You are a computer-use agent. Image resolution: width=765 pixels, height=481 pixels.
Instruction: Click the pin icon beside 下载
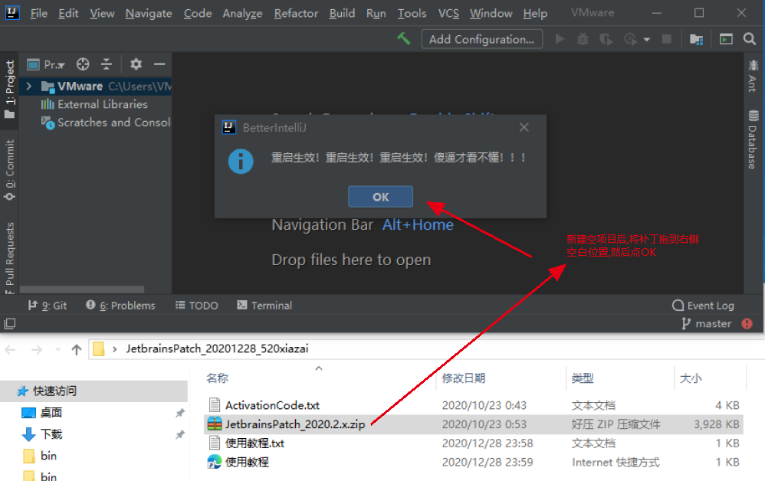coord(180,434)
